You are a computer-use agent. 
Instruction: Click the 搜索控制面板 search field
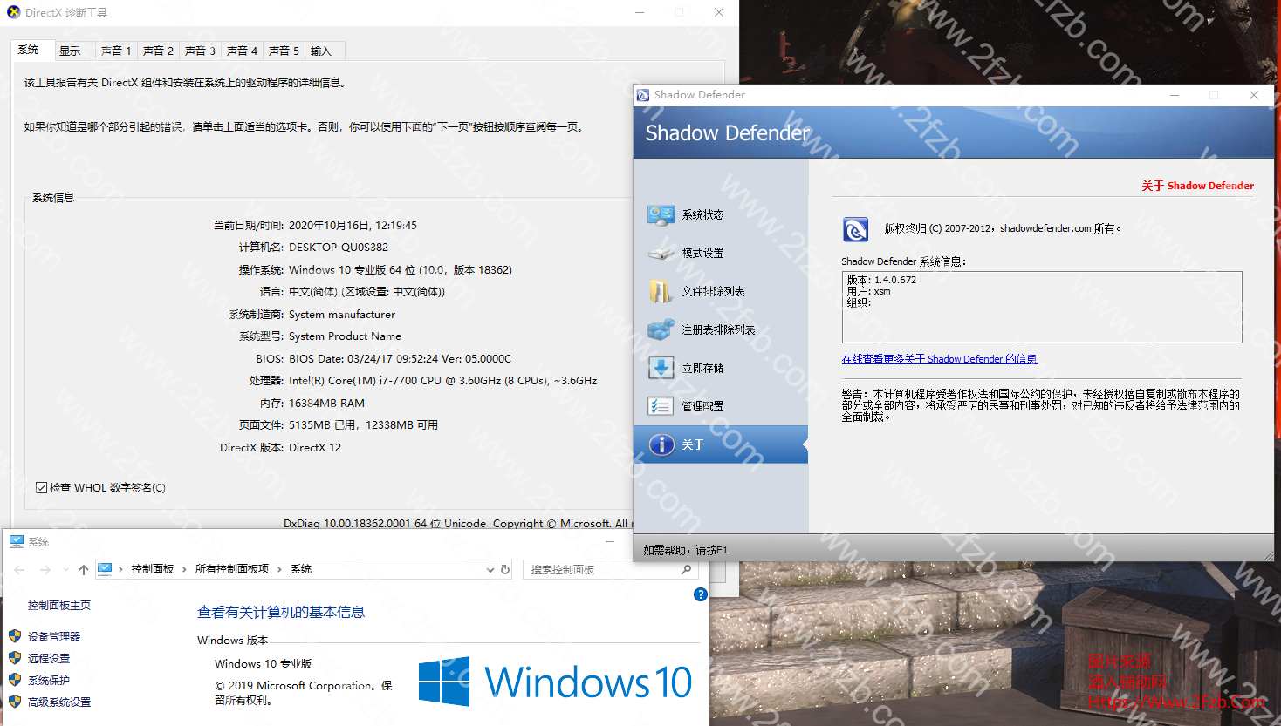click(610, 569)
